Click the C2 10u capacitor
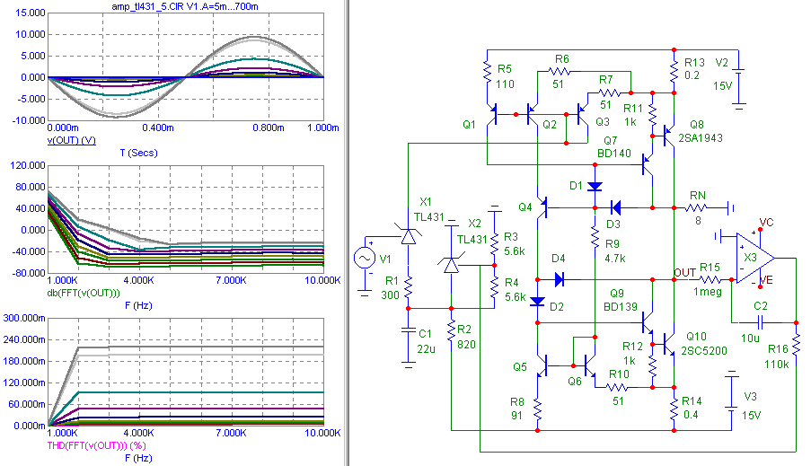This screenshot has width=811, height=466. [761, 322]
